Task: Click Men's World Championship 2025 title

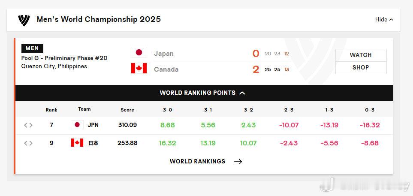Action: click(99, 19)
